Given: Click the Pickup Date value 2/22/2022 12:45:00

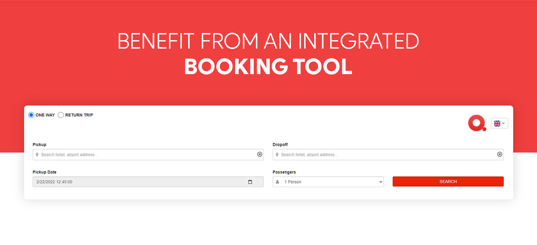Looking at the screenshot, I should pos(55,182).
